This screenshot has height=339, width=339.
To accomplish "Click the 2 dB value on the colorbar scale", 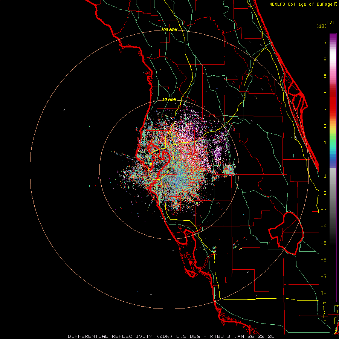I will pos(325,126).
